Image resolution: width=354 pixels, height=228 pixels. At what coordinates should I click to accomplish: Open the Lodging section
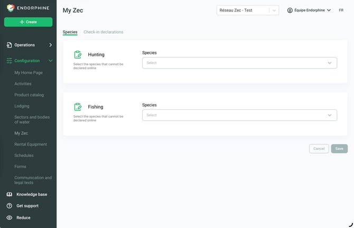coord(22,106)
